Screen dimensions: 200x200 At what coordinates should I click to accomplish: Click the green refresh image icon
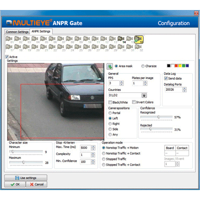coord(109,66)
